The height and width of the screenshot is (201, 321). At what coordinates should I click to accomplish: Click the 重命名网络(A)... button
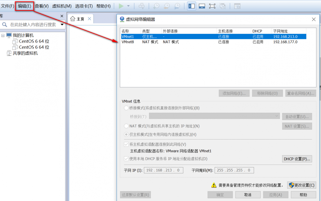click(301, 93)
